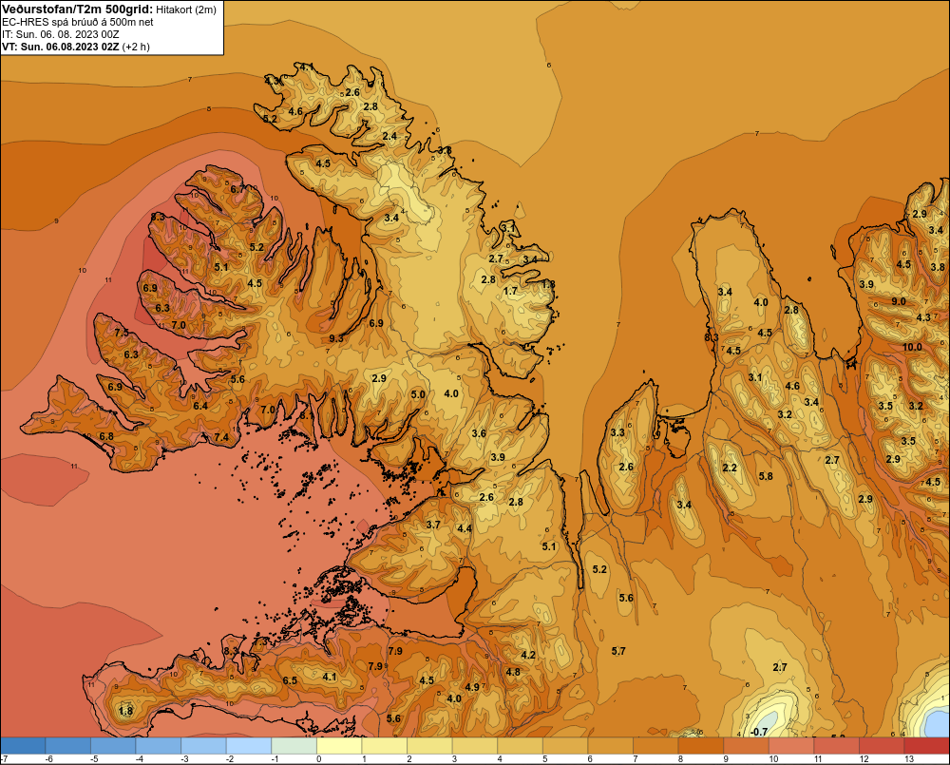
Task: Pick the legend color between 9 and 10
Action: 746,746
